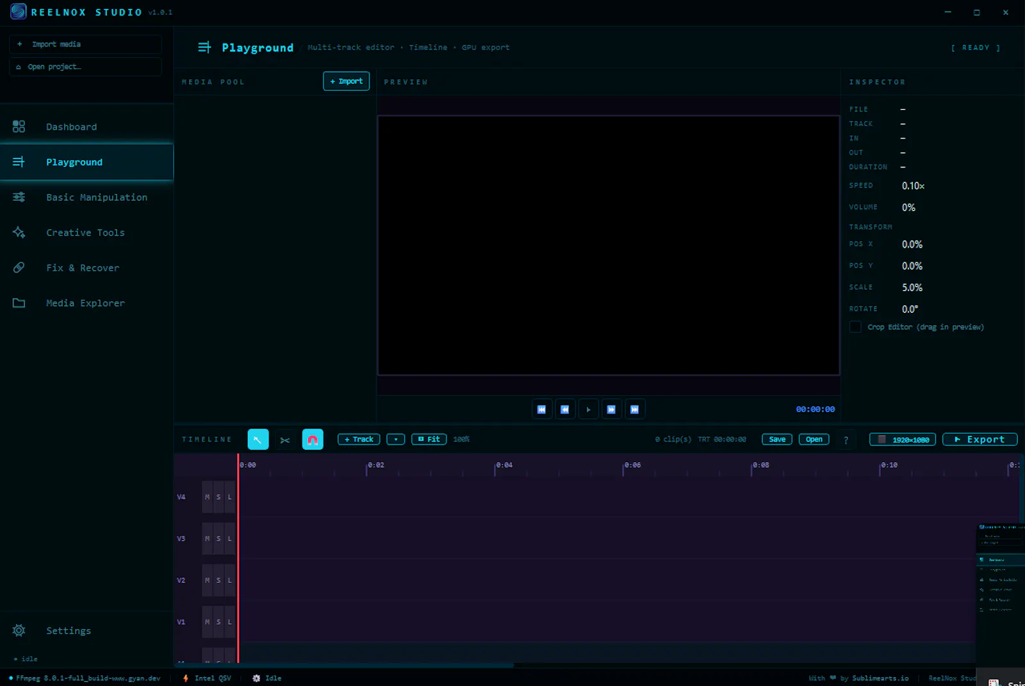Image resolution: width=1025 pixels, height=686 pixels.
Task: Click Import button in Media Pool
Action: (x=347, y=81)
